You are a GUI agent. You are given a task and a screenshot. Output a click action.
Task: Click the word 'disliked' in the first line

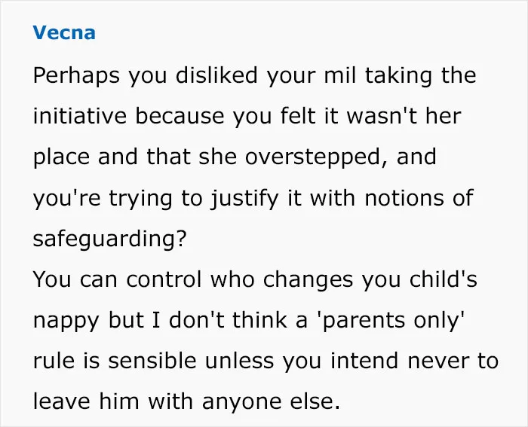(x=216, y=75)
